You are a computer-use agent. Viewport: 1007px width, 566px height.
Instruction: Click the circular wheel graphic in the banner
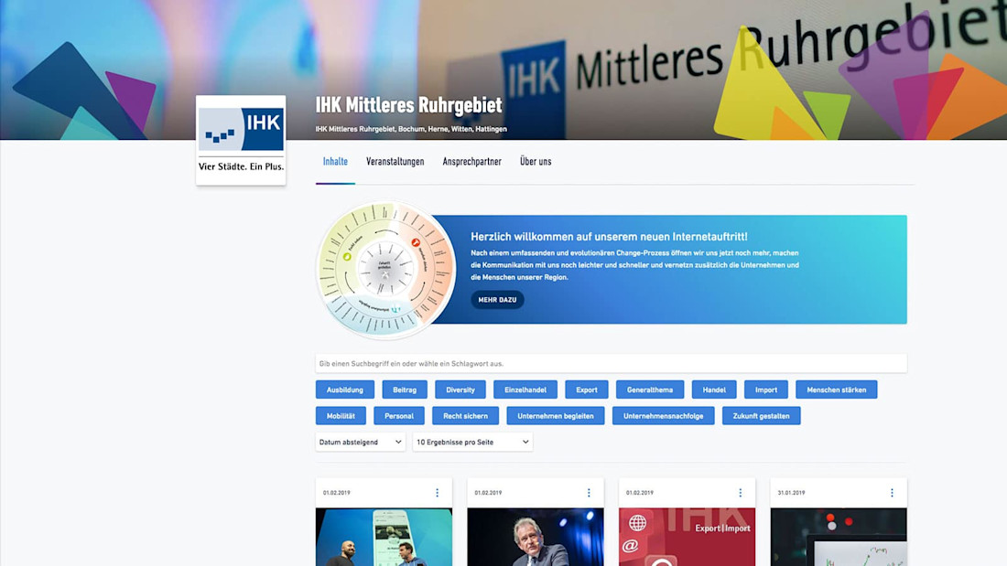coord(385,270)
